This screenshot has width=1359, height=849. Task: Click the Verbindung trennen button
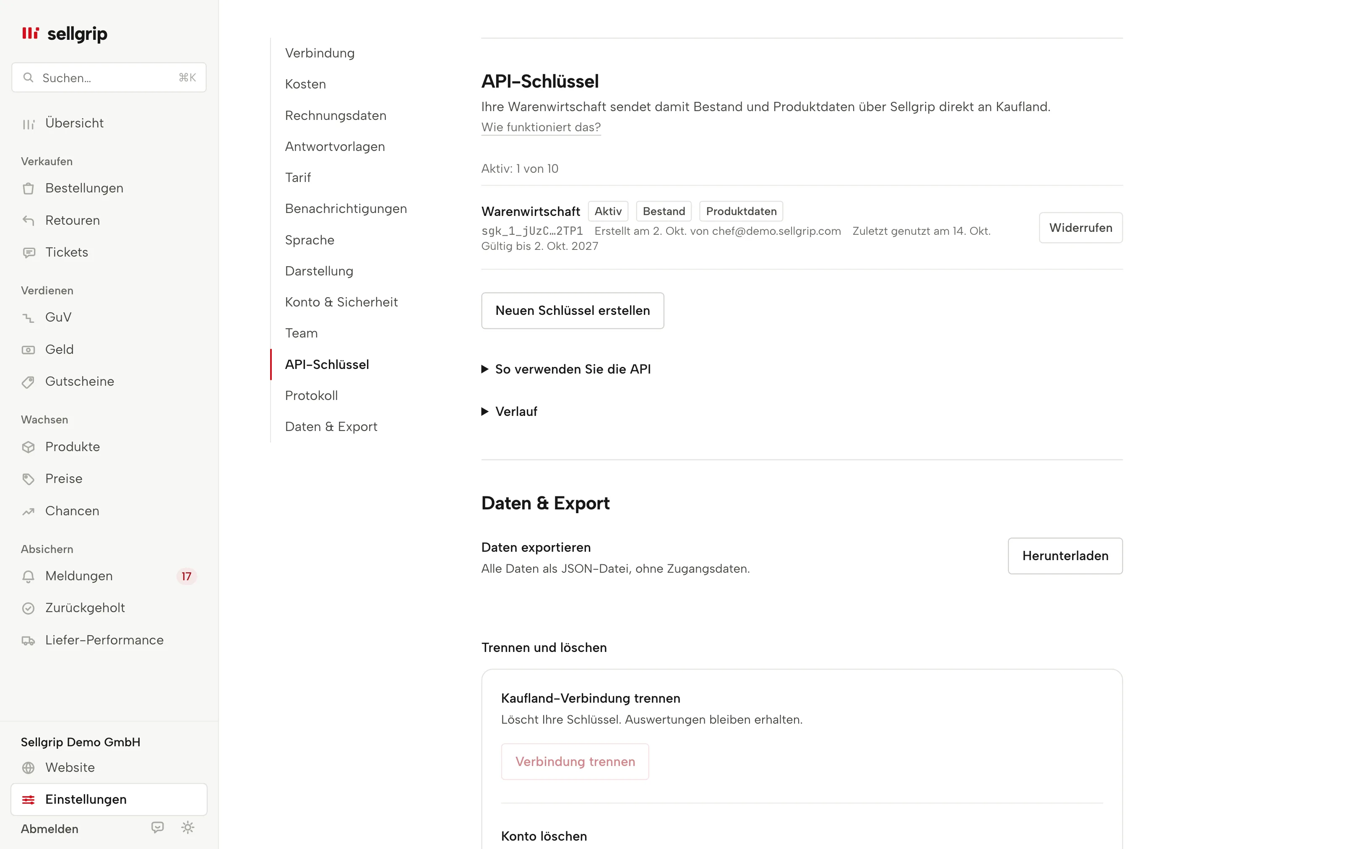[x=575, y=761]
